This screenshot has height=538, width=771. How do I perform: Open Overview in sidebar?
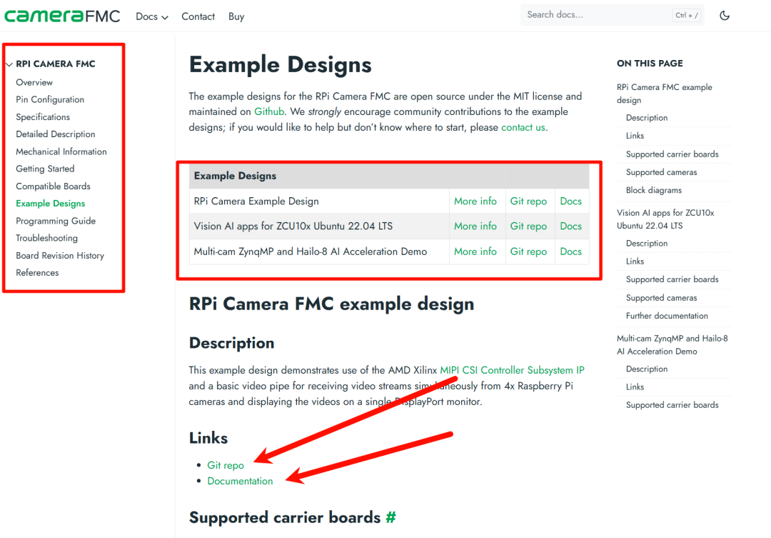point(34,82)
